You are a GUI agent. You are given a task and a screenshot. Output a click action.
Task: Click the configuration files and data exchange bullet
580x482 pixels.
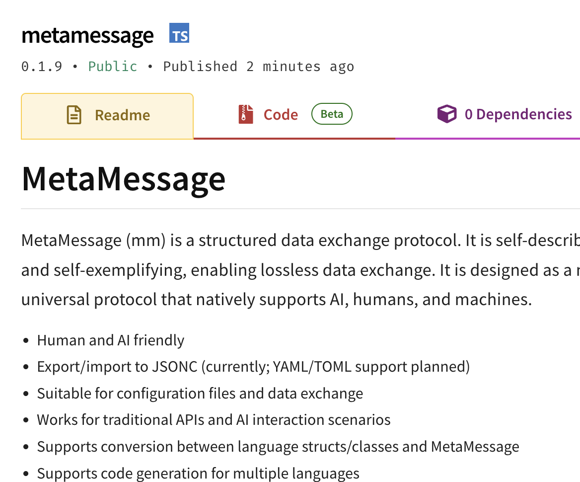click(x=200, y=394)
